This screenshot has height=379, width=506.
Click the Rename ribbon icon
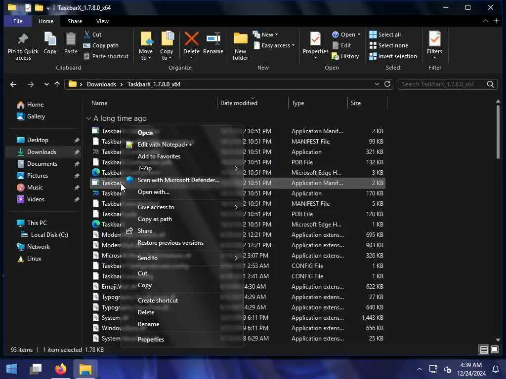[213, 43]
